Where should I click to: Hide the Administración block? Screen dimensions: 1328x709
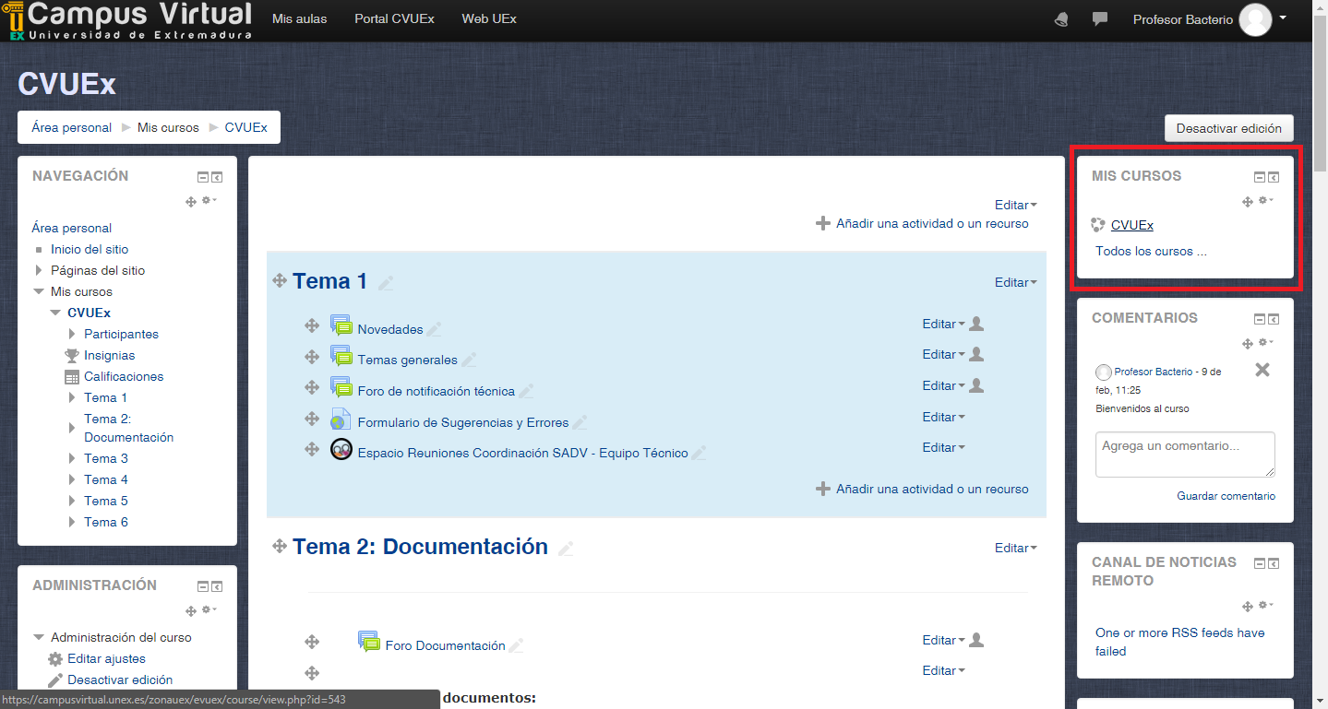(202, 586)
